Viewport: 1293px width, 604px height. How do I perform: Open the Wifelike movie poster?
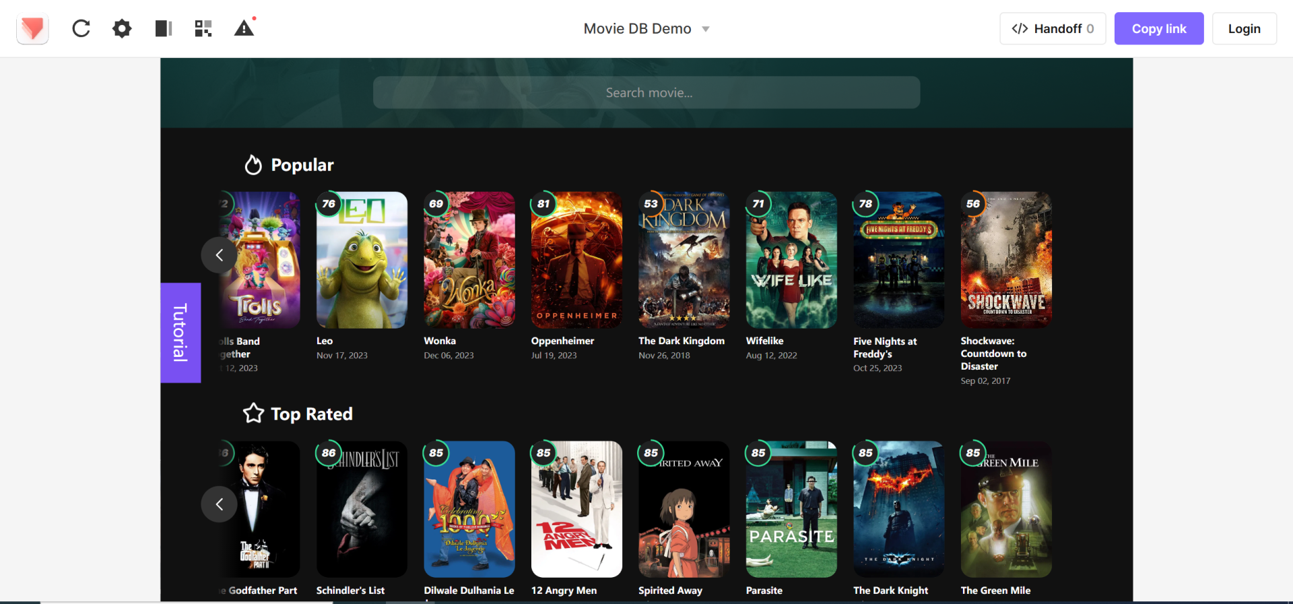pos(791,260)
